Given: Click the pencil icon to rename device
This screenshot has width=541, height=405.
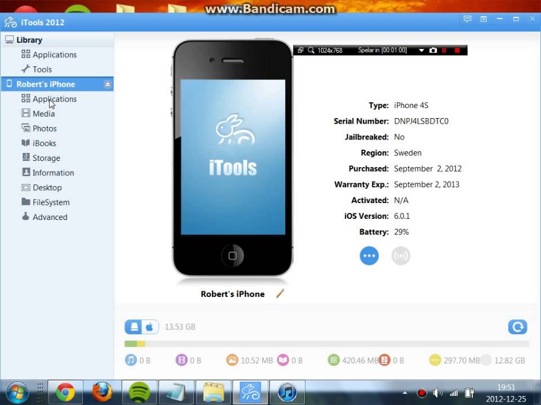Looking at the screenshot, I should (280, 294).
